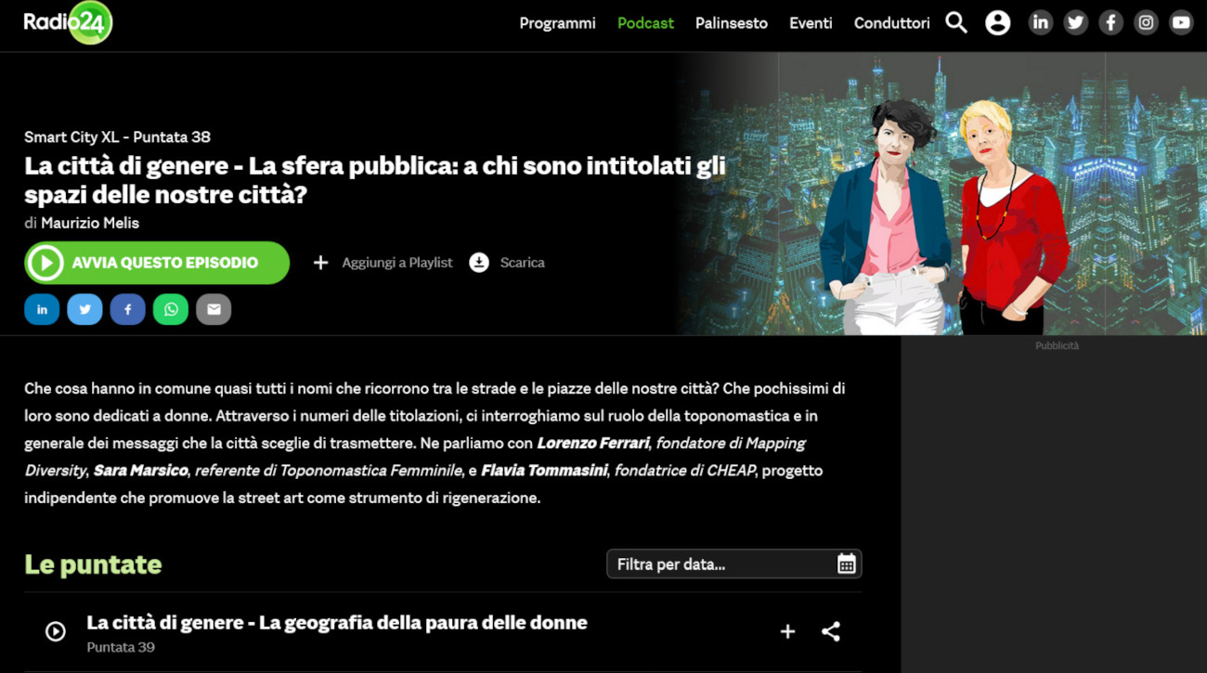Select Programmi in top navigation
The height and width of the screenshot is (673, 1207).
pos(557,23)
